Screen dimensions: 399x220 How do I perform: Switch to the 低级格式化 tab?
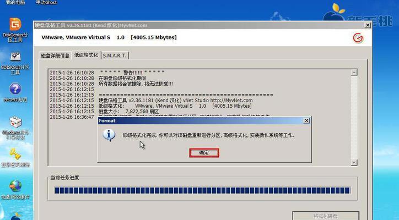pyautogui.click(x=86, y=55)
